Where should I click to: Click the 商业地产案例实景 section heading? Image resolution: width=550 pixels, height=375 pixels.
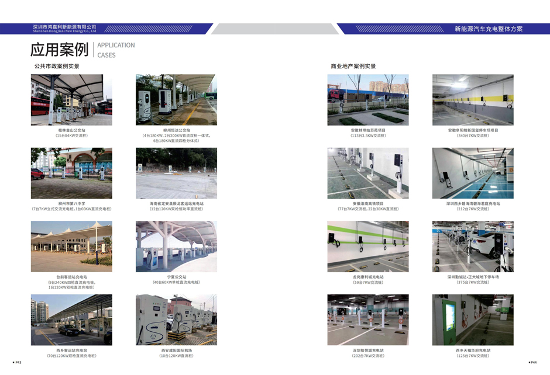pos(353,67)
